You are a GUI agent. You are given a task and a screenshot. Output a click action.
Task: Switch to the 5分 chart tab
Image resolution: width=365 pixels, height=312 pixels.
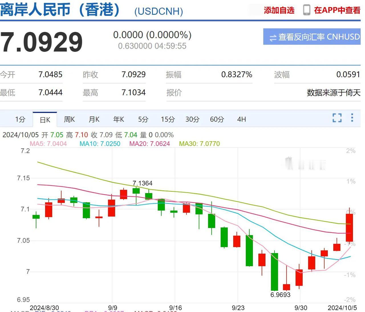click(143, 119)
